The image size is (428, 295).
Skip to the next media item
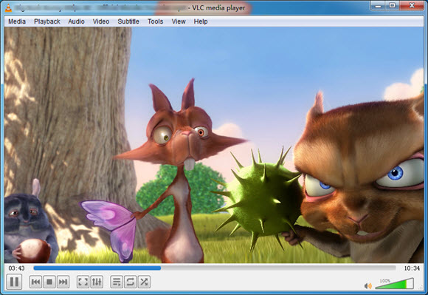coord(63,282)
